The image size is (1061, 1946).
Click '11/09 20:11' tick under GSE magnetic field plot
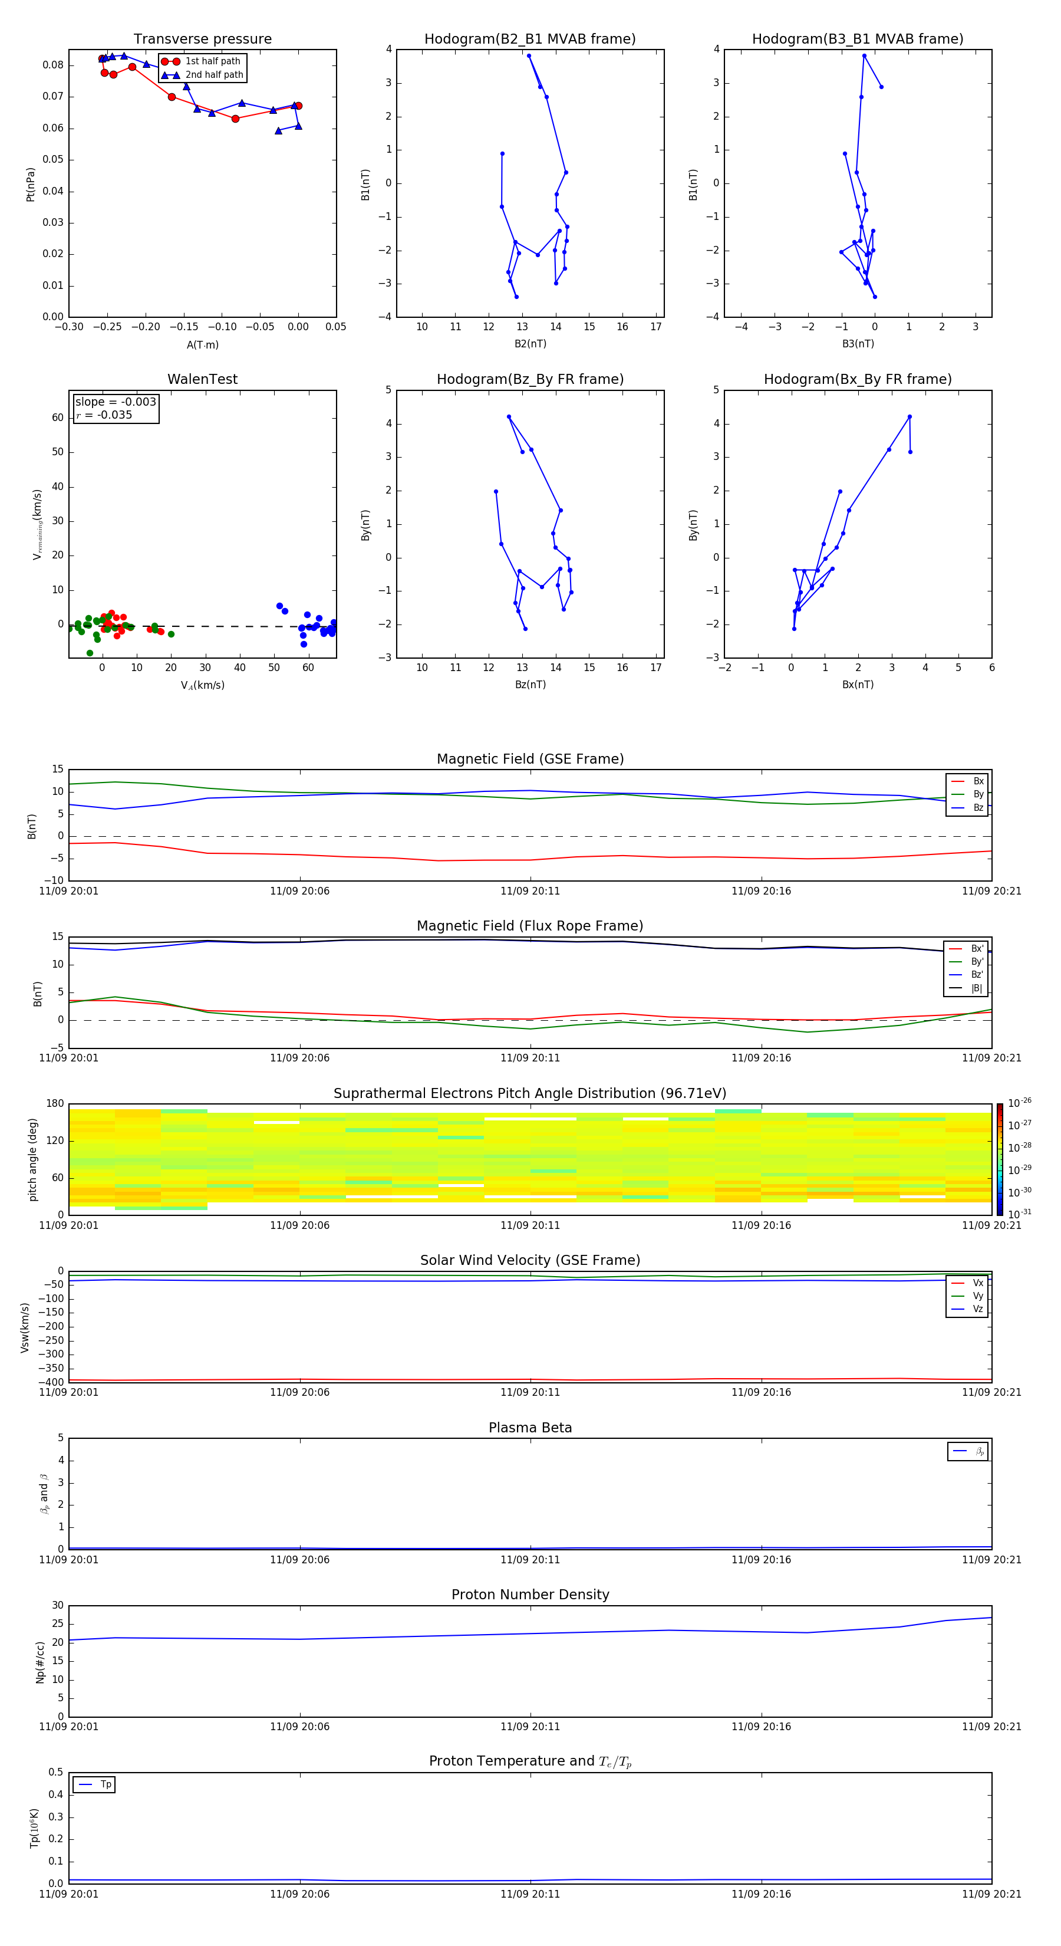(530, 892)
